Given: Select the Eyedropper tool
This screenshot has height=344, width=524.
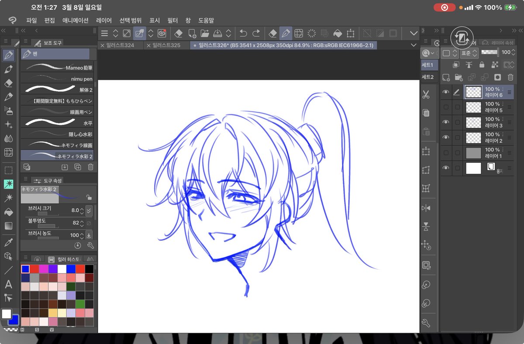Looking at the screenshot, I should coord(8,242).
